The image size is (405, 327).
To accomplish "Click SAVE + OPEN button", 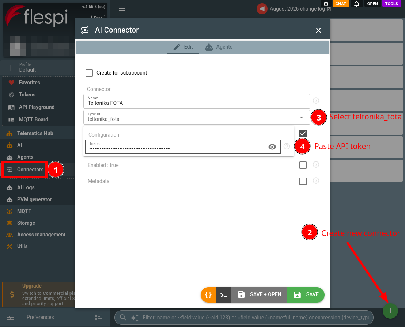I will [259, 295].
